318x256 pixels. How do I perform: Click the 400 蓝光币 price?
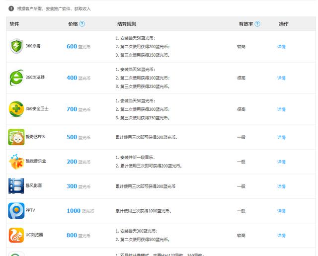[79, 78]
